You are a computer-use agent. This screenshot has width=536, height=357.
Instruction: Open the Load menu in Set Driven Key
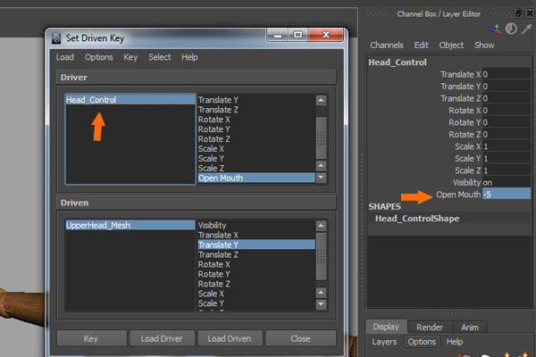coord(65,57)
